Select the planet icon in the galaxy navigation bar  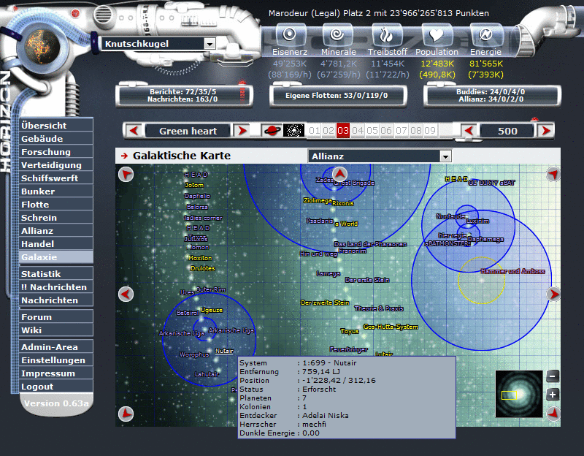coord(271,130)
